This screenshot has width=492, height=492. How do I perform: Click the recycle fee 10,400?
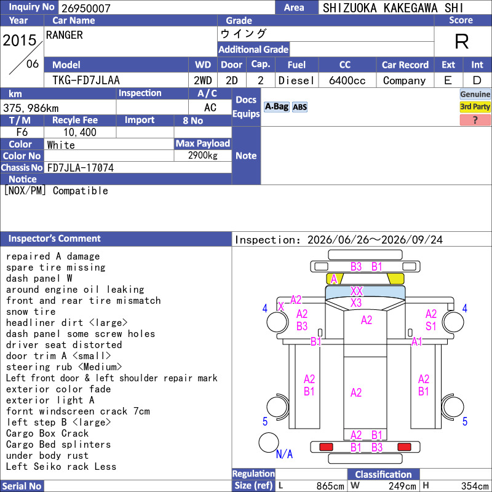[x=80, y=132]
